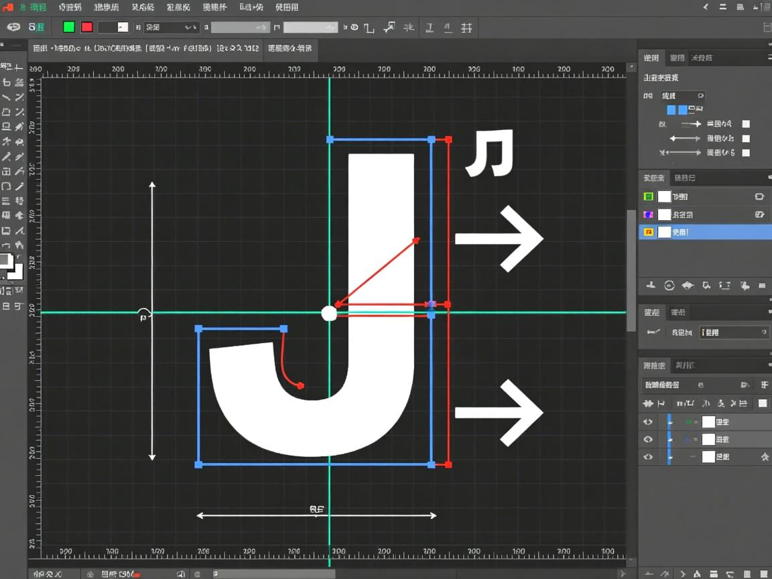Toggle the eye icon of the bottom layer row

[x=647, y=457]
